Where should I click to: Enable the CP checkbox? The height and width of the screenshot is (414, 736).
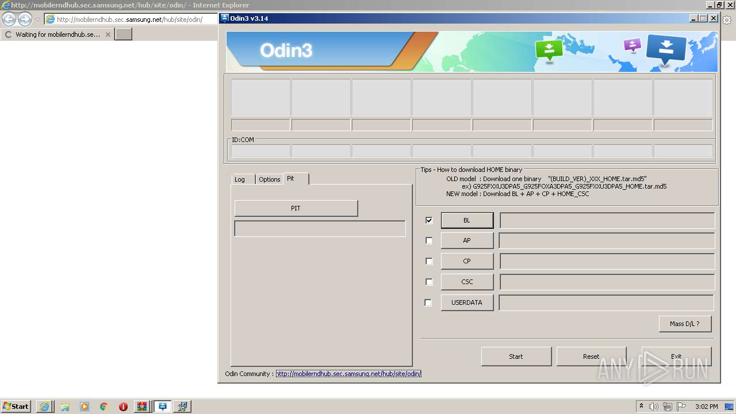pyautogui.click(x=428, y=261)
